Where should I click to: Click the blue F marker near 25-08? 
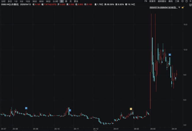[26, 108]
